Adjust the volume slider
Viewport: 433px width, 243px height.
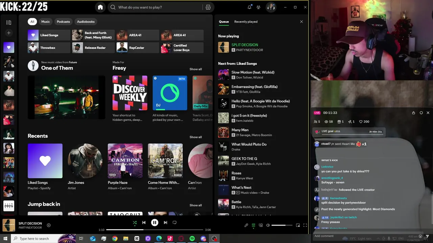coord(282,225)
